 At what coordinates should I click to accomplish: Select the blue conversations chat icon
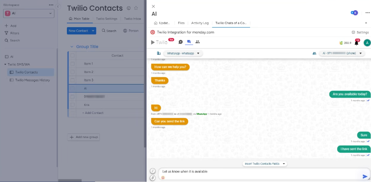pyautogui.click(x=189, y=42)
